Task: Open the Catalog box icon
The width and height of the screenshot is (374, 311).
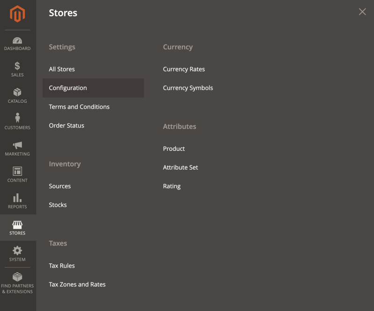Action: coord(17,92)
